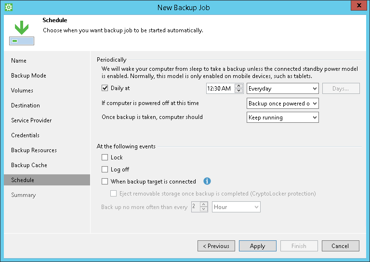The height and width of the screenshot is (262, 370).
Task: Go to the Volumes step
Action: pos(22,91)
